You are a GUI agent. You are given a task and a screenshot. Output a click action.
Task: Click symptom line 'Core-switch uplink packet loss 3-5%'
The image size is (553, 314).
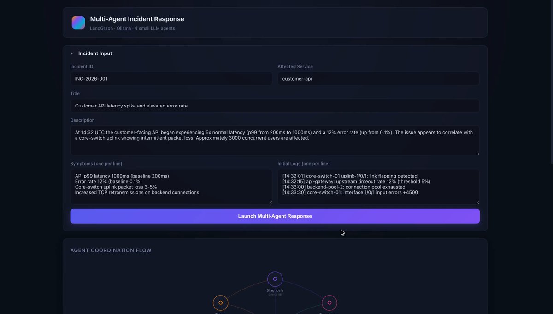click(x=116, y=187)
